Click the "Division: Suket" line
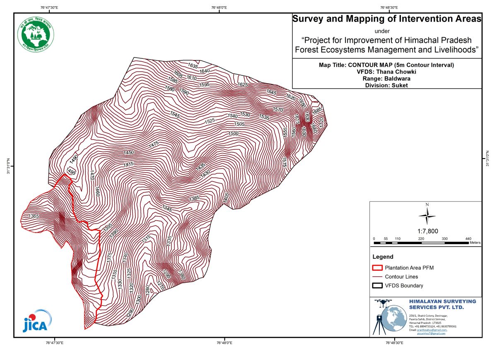 coord(387,85)
